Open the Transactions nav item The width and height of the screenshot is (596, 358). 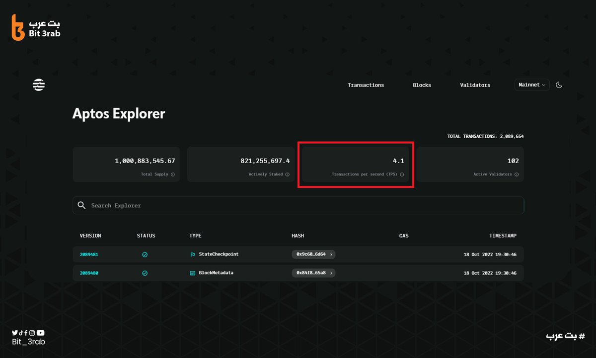coord(366,85)
